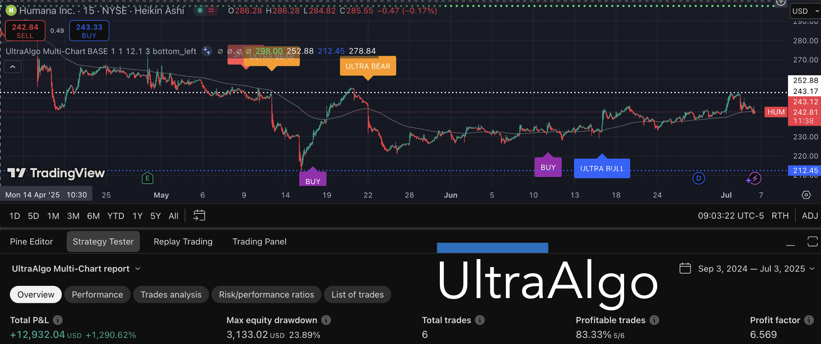821x344 pixels.
Task: Click the HUM price label tag
Action: pos(776,112)
